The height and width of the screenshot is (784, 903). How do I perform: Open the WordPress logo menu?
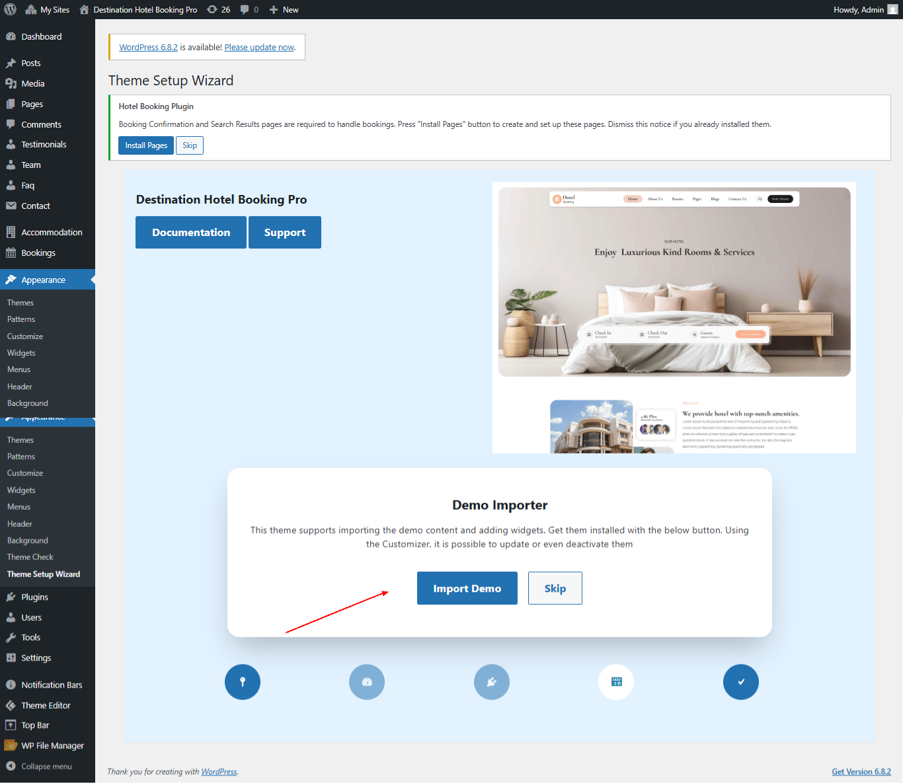tap(11, 9)
